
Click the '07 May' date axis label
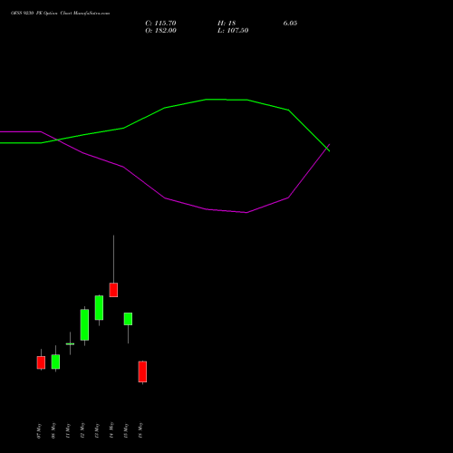click(x=39, y=431)
